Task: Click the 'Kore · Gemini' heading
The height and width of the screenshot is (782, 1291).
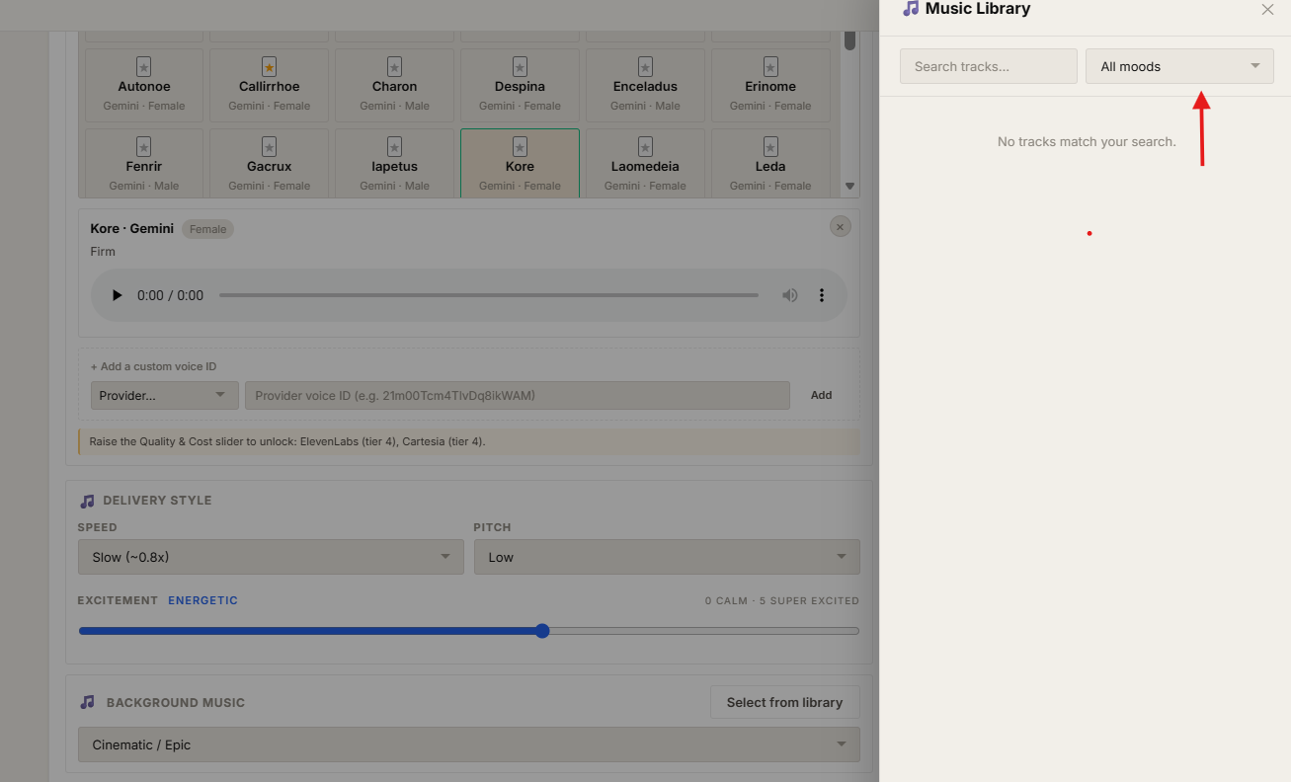Action: [x=131, y=228]
